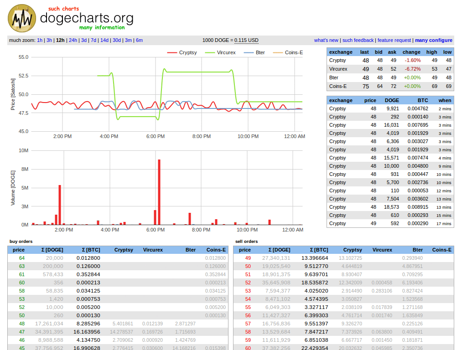The height and width of the screenshot is (350, 467).
Task: Click the change column header
Action: 411,52
